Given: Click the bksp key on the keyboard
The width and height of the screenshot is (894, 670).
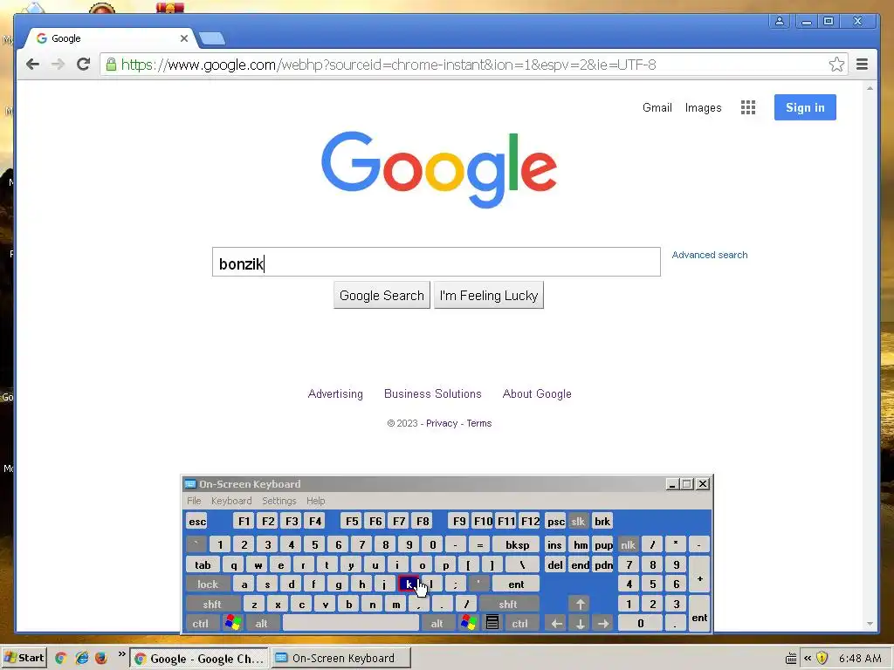Looking at the screenshot, I should coord(517,544).
